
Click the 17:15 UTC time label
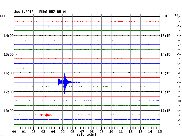(165, 111)
